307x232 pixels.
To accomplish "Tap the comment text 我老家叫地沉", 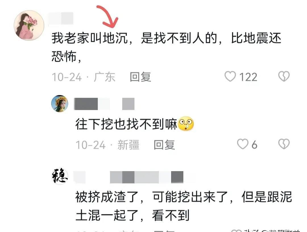I will 90,38.
